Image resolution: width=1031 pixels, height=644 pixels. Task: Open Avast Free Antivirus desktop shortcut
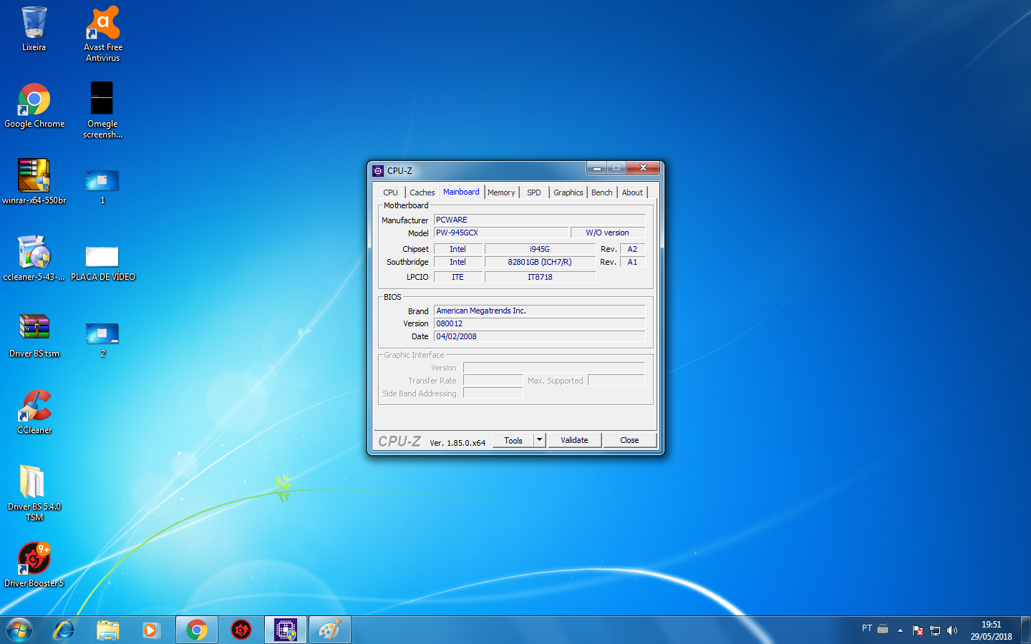click(x=103, y=33)
